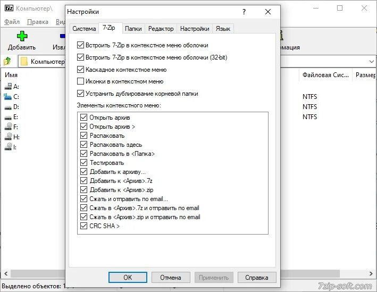Select the C: system drive icon
This screenshot has height=292, width=377.
(7, 97)
